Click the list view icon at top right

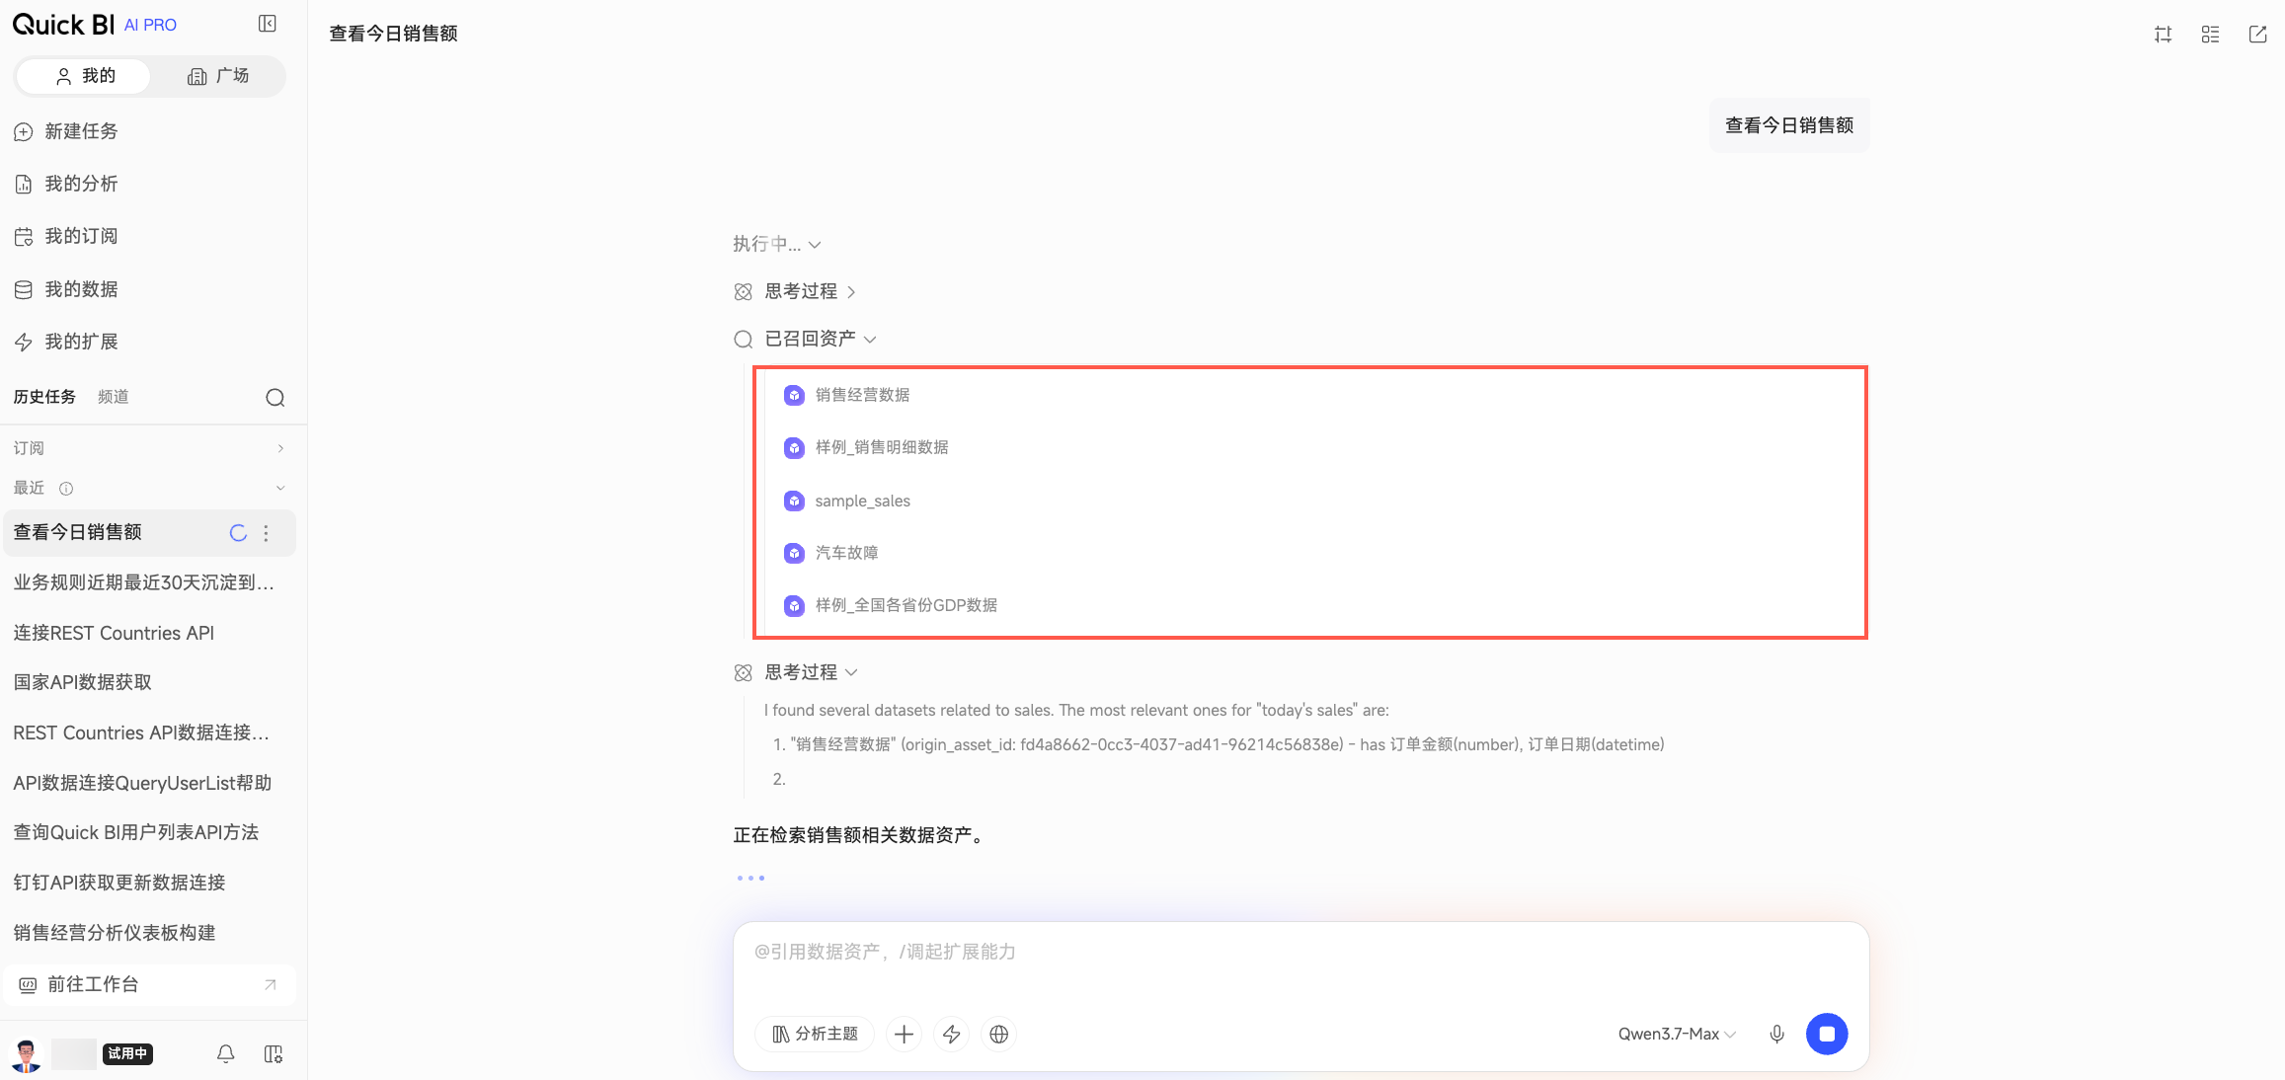(x=2210, y=35)
